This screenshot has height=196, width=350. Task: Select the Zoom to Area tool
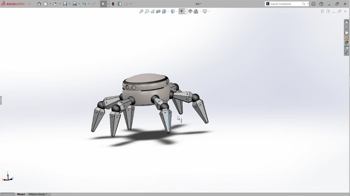coord(147,11)
